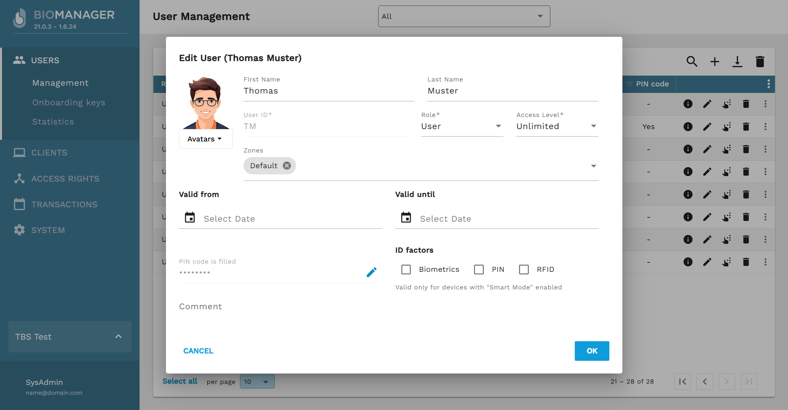788x410 pixels.
Task: Open Onboarding keys submenu item
Action: pos(69,102)
